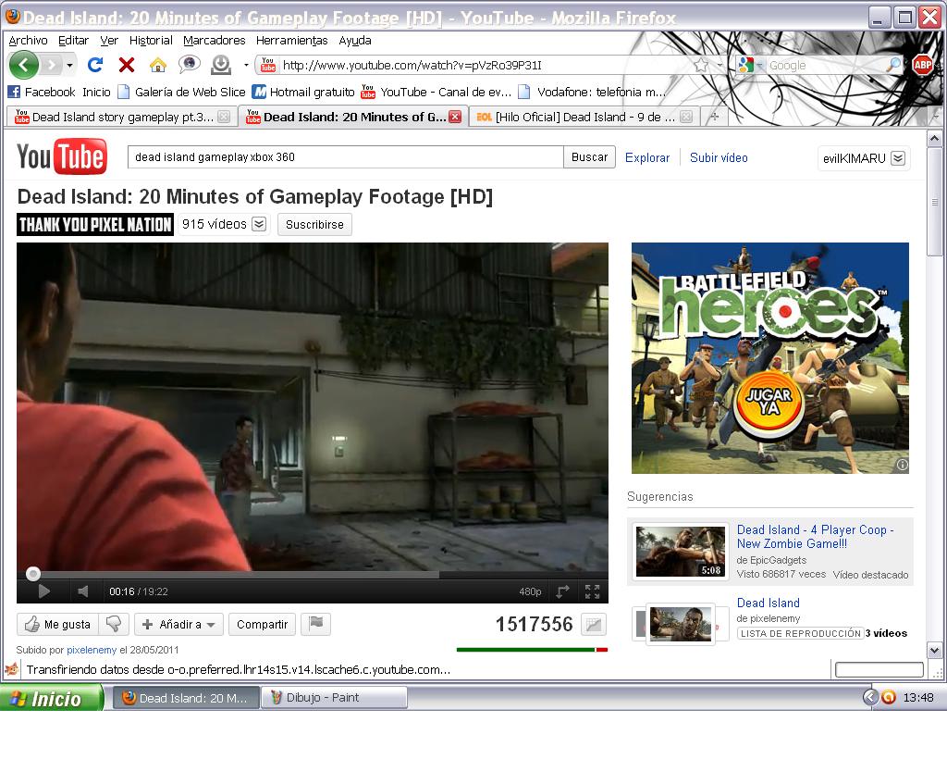Open the Facebook bookmark
The width and height of the screenshot is (947, 759).
(x=41, y=92)
